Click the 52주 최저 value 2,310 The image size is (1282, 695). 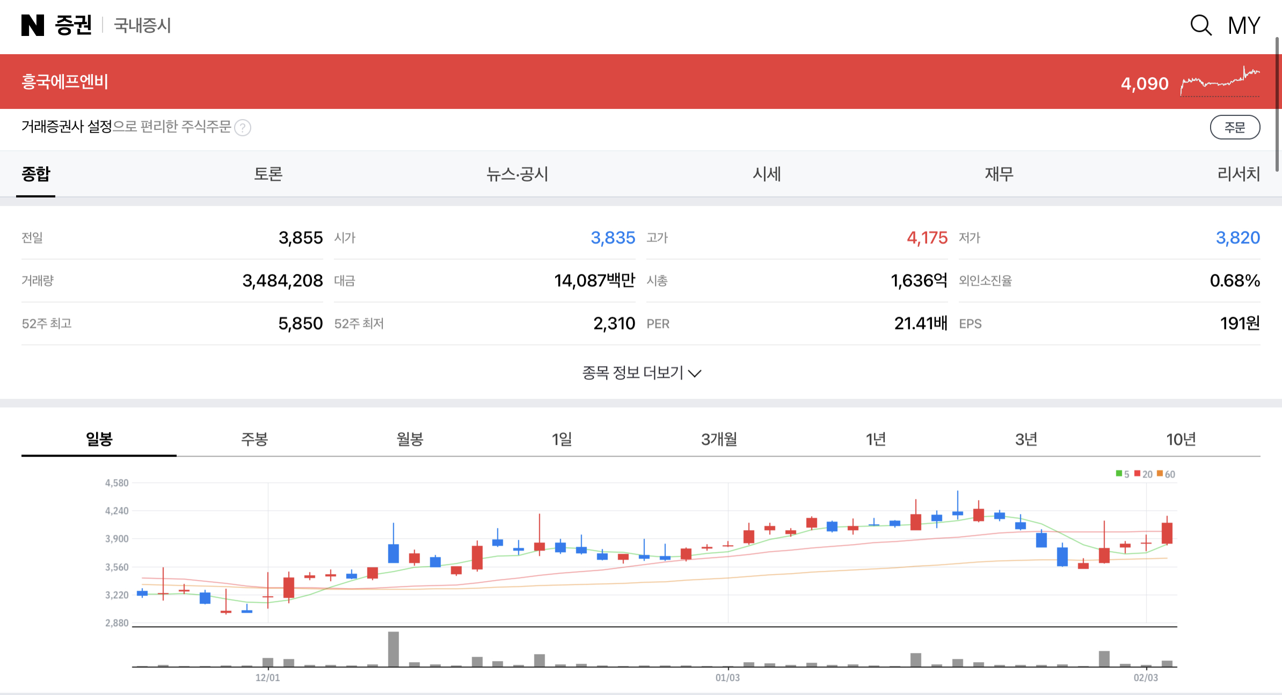click(x=614, y=324)
